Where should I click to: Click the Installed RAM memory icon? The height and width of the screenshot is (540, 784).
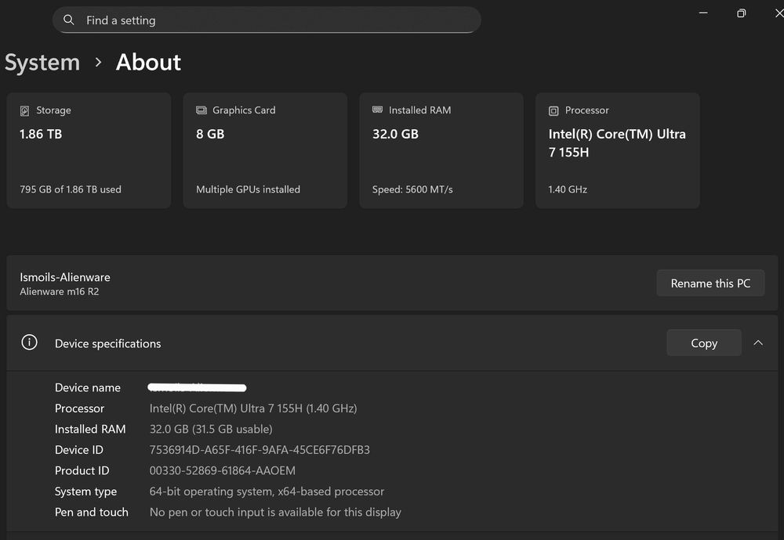(x=378, y=110)
